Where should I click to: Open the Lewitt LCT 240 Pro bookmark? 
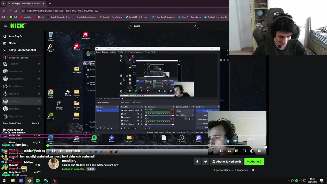pos(136,17)
